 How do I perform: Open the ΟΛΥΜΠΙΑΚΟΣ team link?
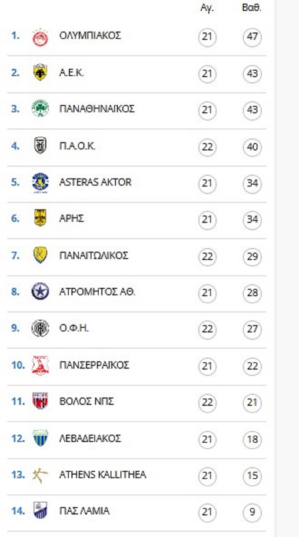90,36
